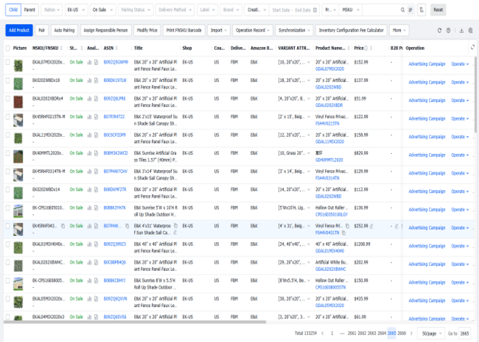Open the column settings gear icon
The width and height of the screenshot is (479, 342).
point(471,31)
